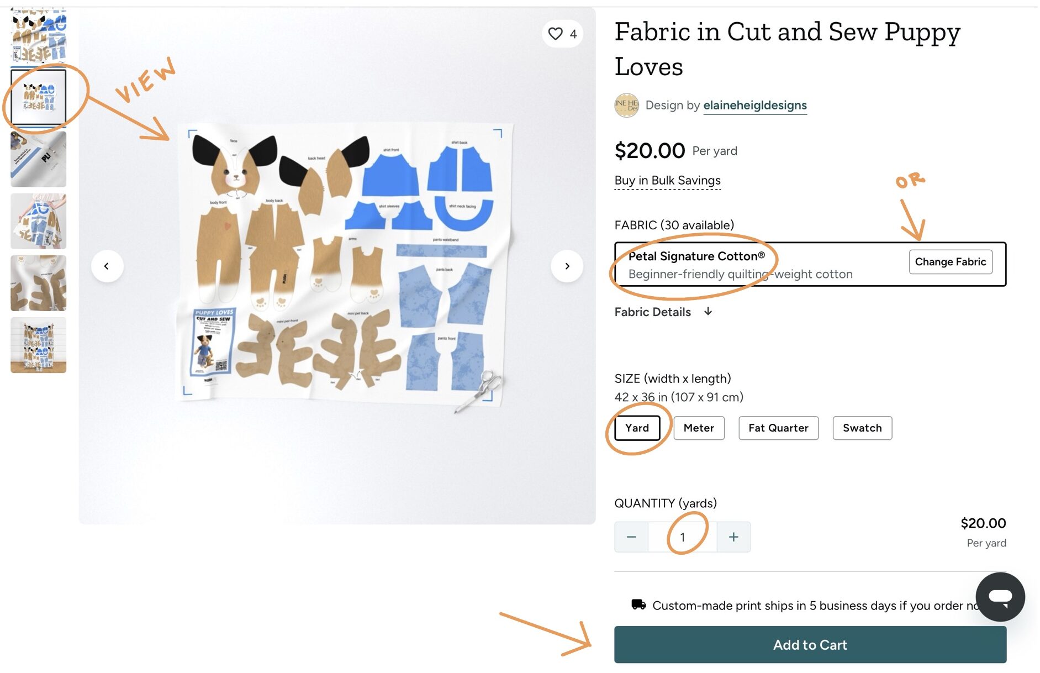Open the chat support bubble

[1000, 597]
